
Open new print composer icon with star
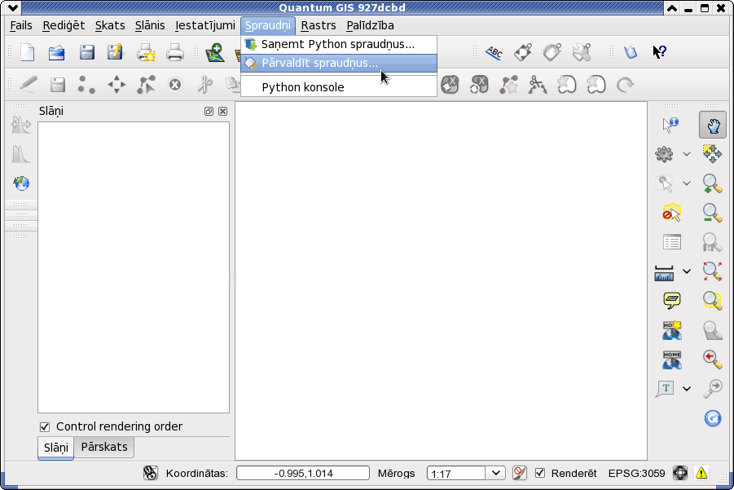click(146, 52)
